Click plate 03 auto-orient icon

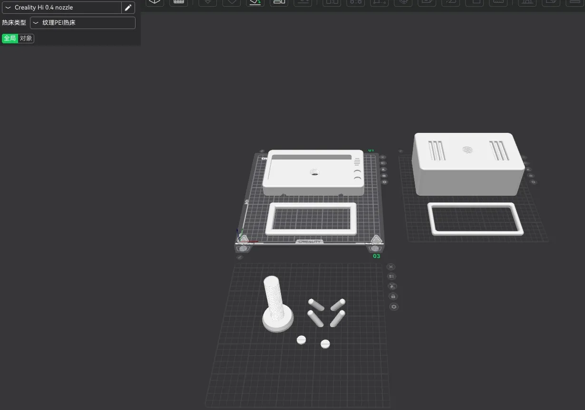click(x=392, y=286)
